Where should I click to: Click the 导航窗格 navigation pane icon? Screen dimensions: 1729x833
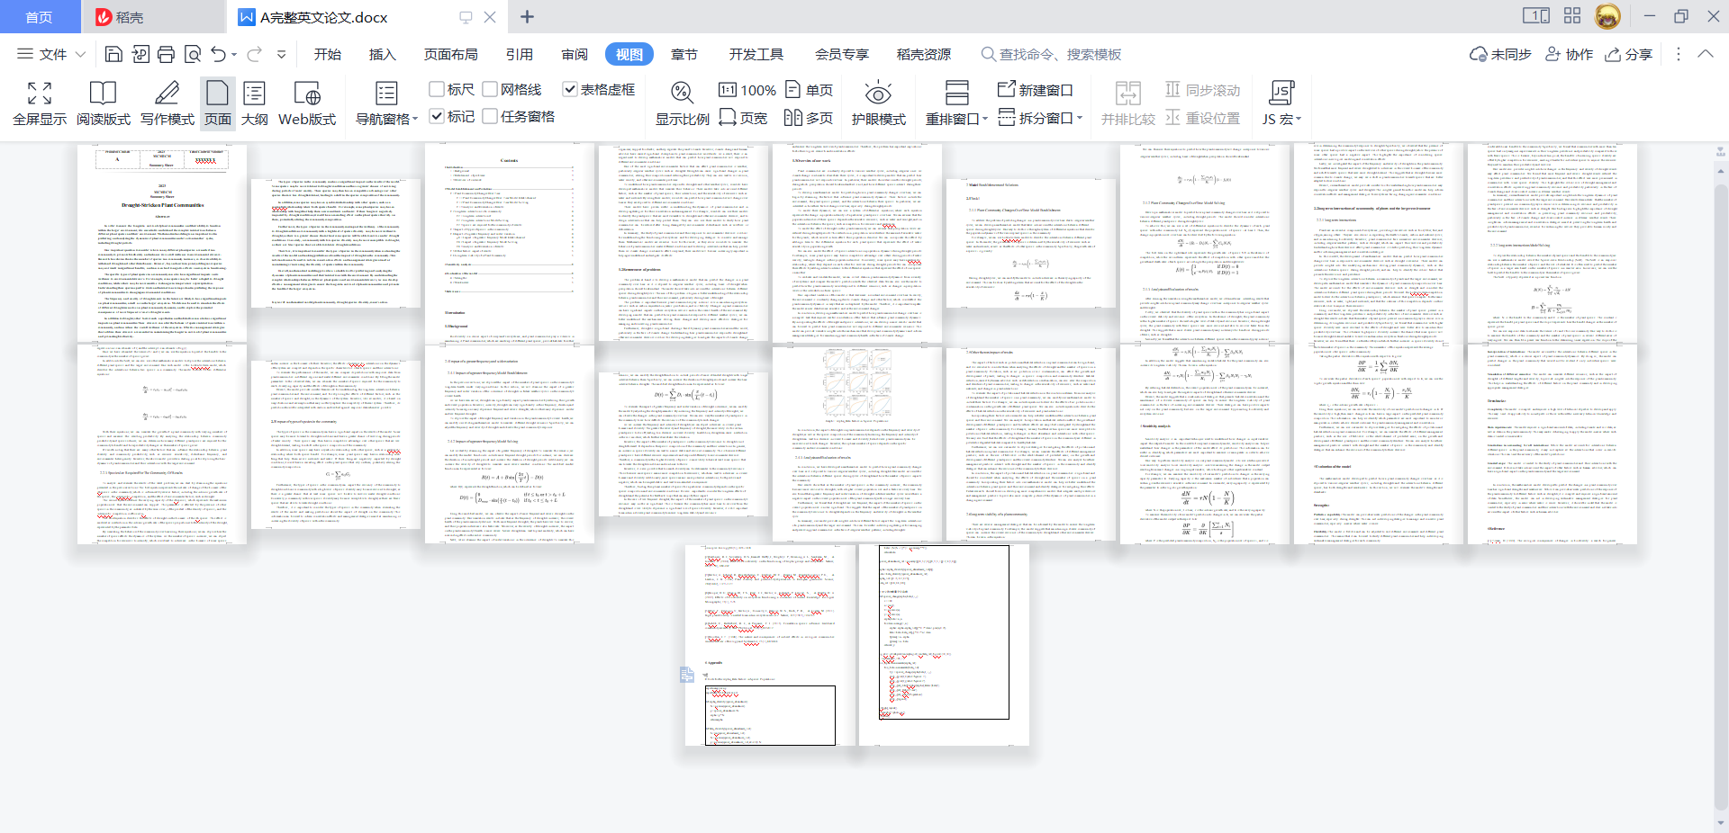point(386,94)
